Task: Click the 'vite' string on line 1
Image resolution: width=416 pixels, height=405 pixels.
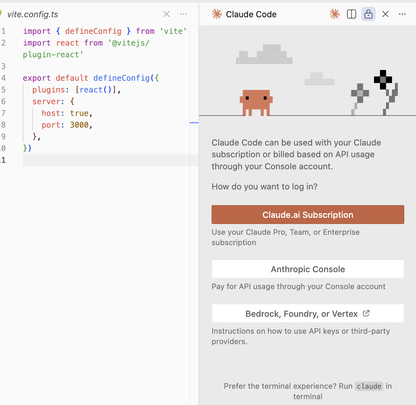Action: click(x=173, y=31)
